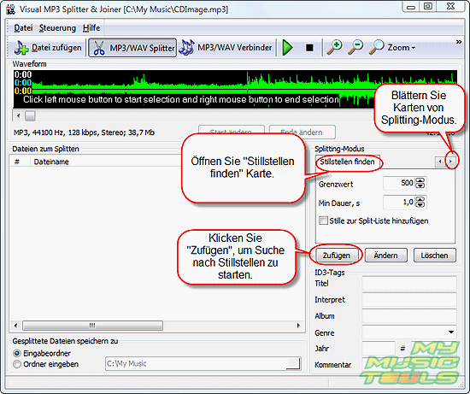Select the Ordner eingeben radio button

(x=17, y=364)
